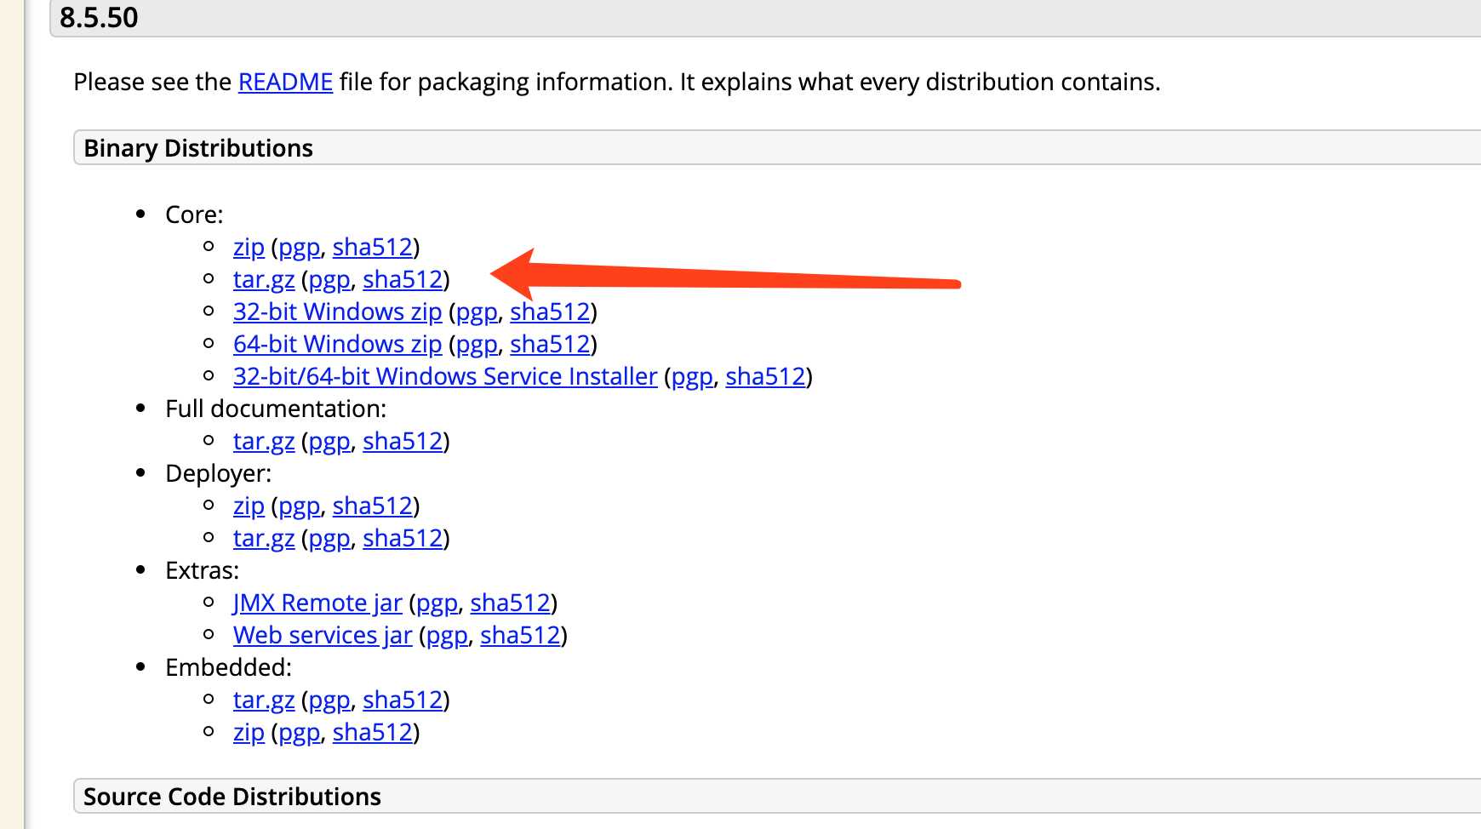Screen dimensions: 1481x829
Task: Download the Deployer tar.gz
Action: 264,539
